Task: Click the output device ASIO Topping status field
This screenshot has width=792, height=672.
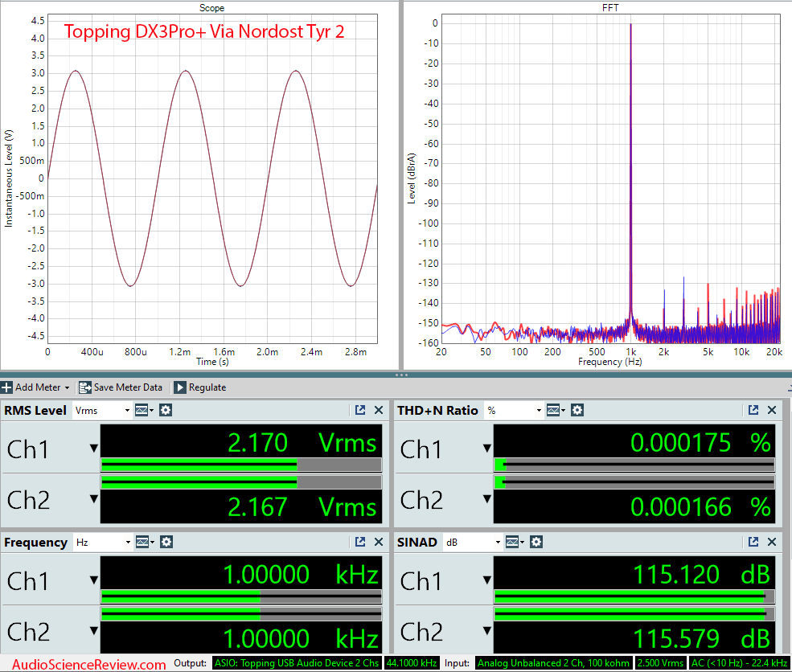Action: coord(297,663)
